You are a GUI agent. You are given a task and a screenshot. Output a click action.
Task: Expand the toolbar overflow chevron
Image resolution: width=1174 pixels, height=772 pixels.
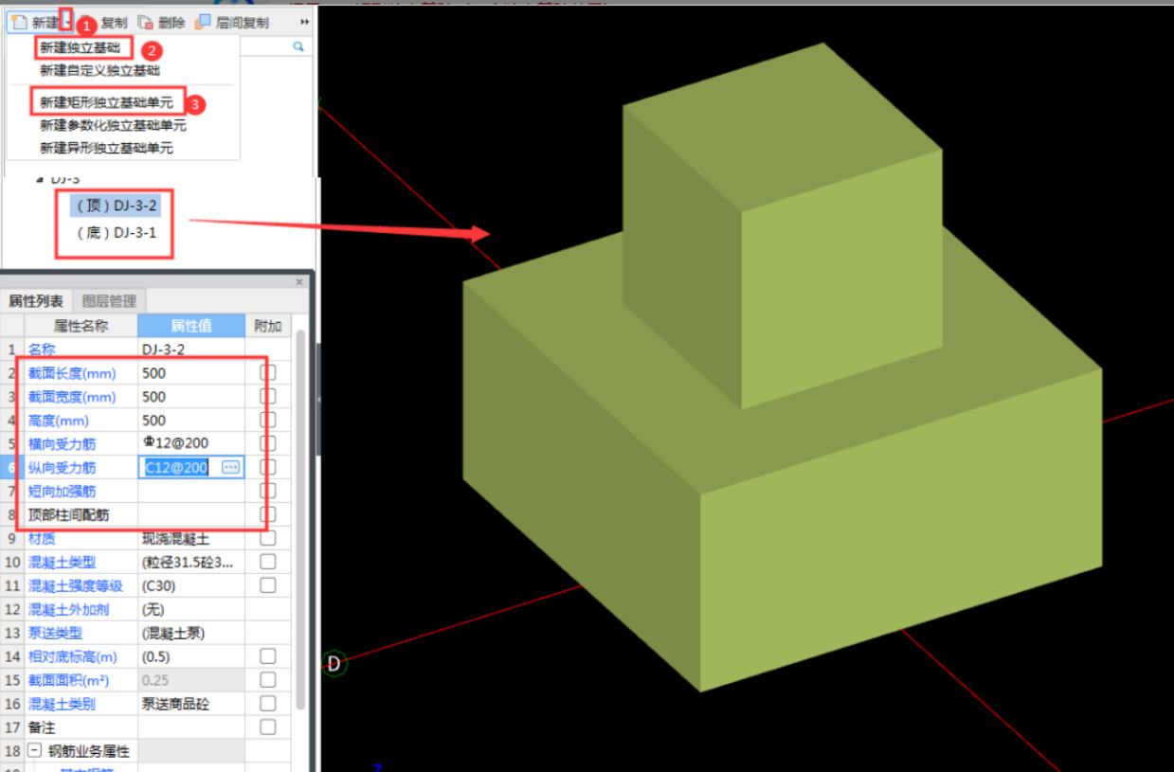pyautogui.click(x=305, y=22)
